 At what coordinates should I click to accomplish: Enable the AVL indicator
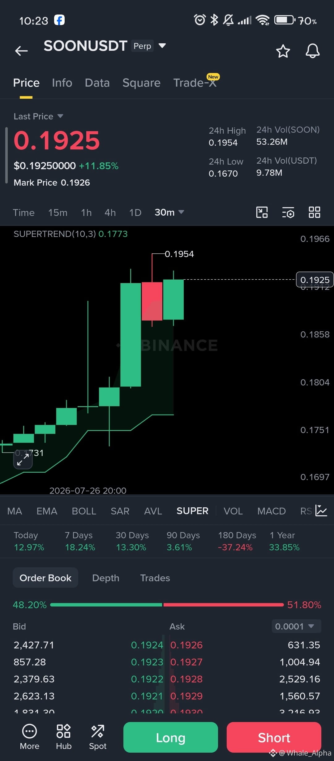coord(153,511)
